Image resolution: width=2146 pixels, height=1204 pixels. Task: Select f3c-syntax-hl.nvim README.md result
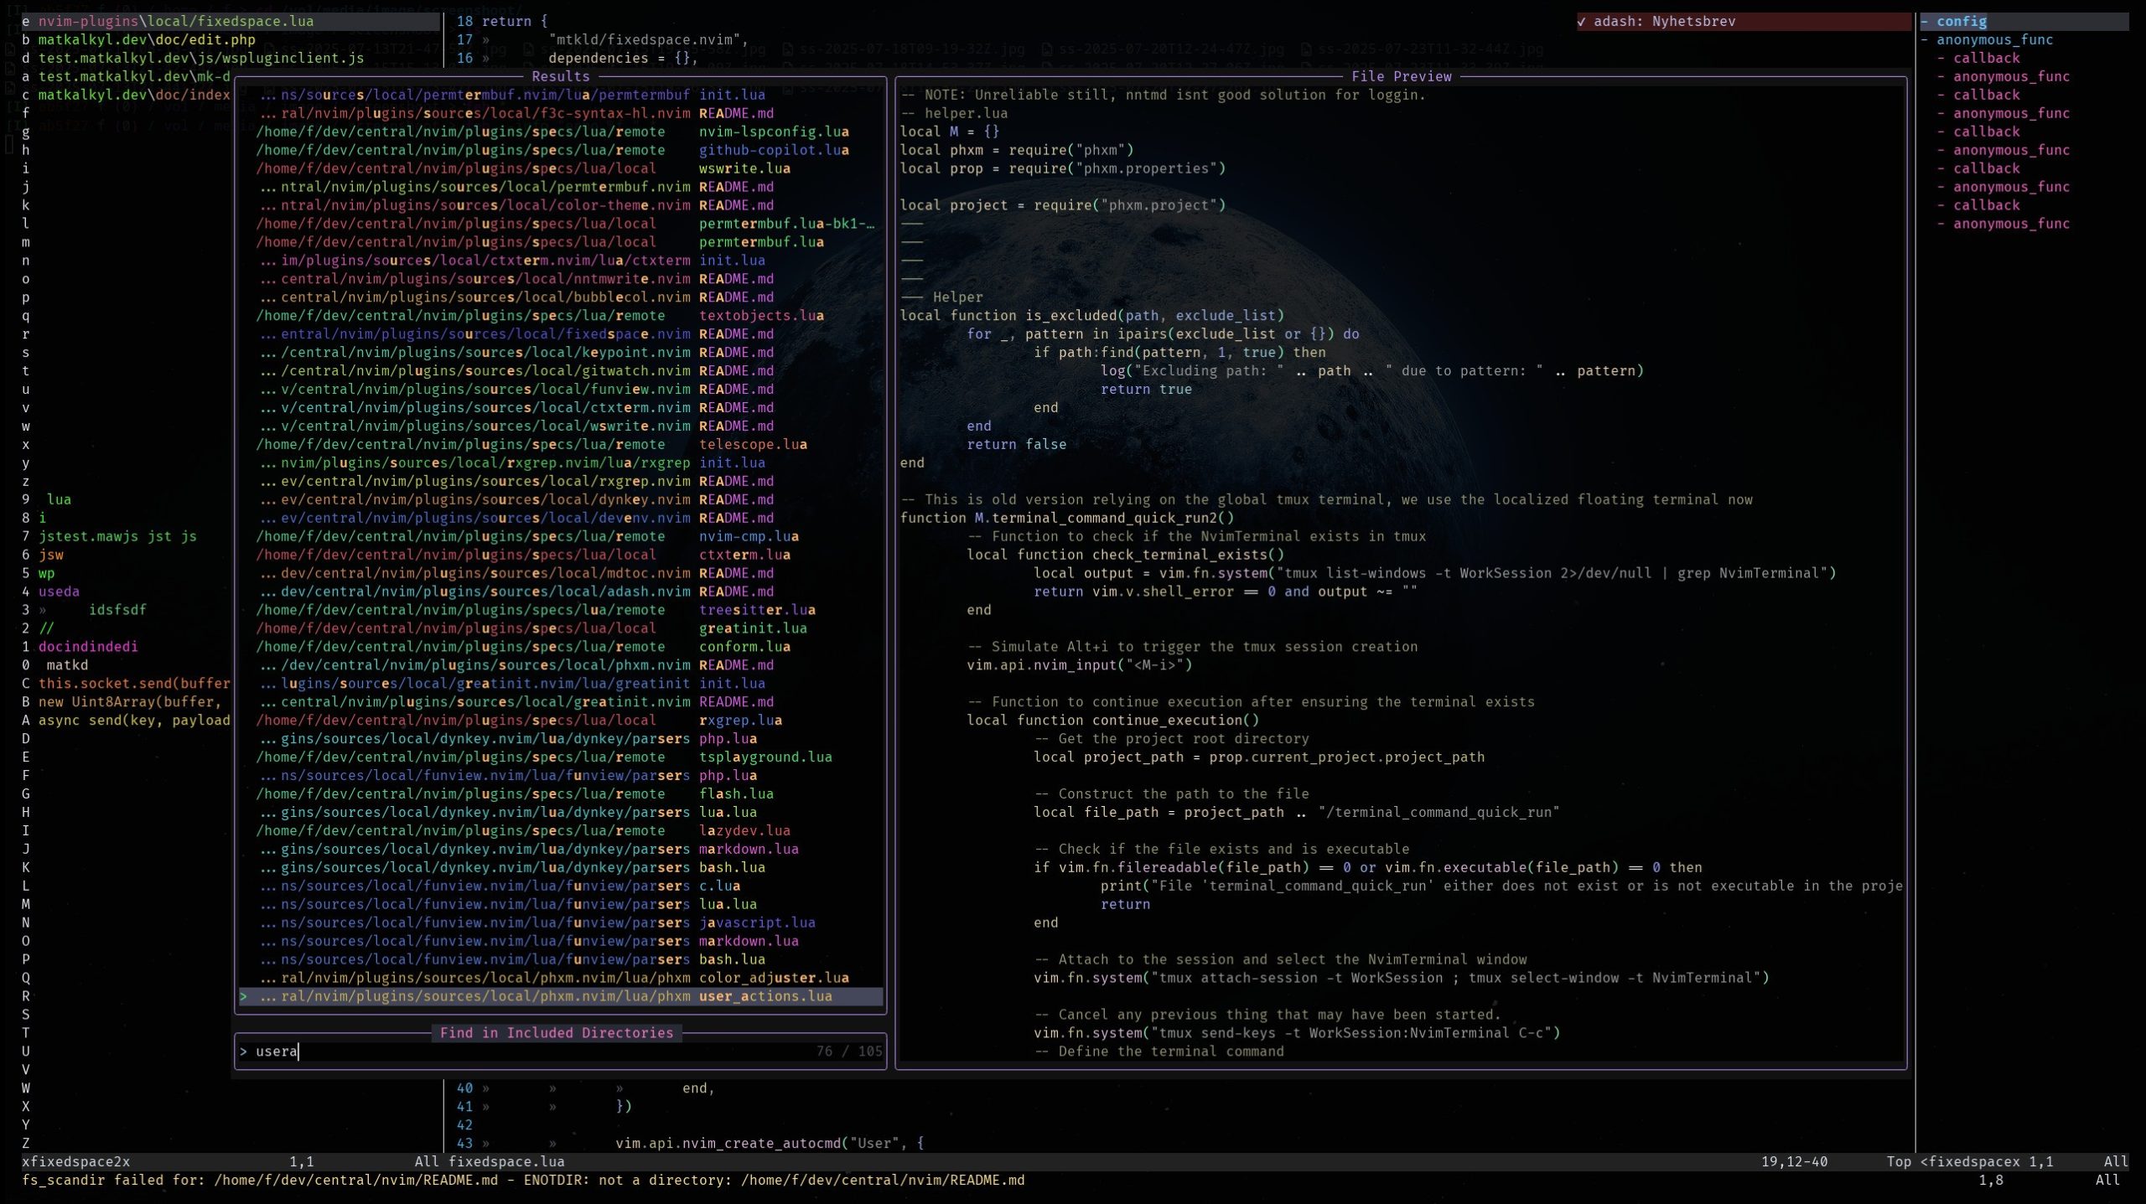560,113
